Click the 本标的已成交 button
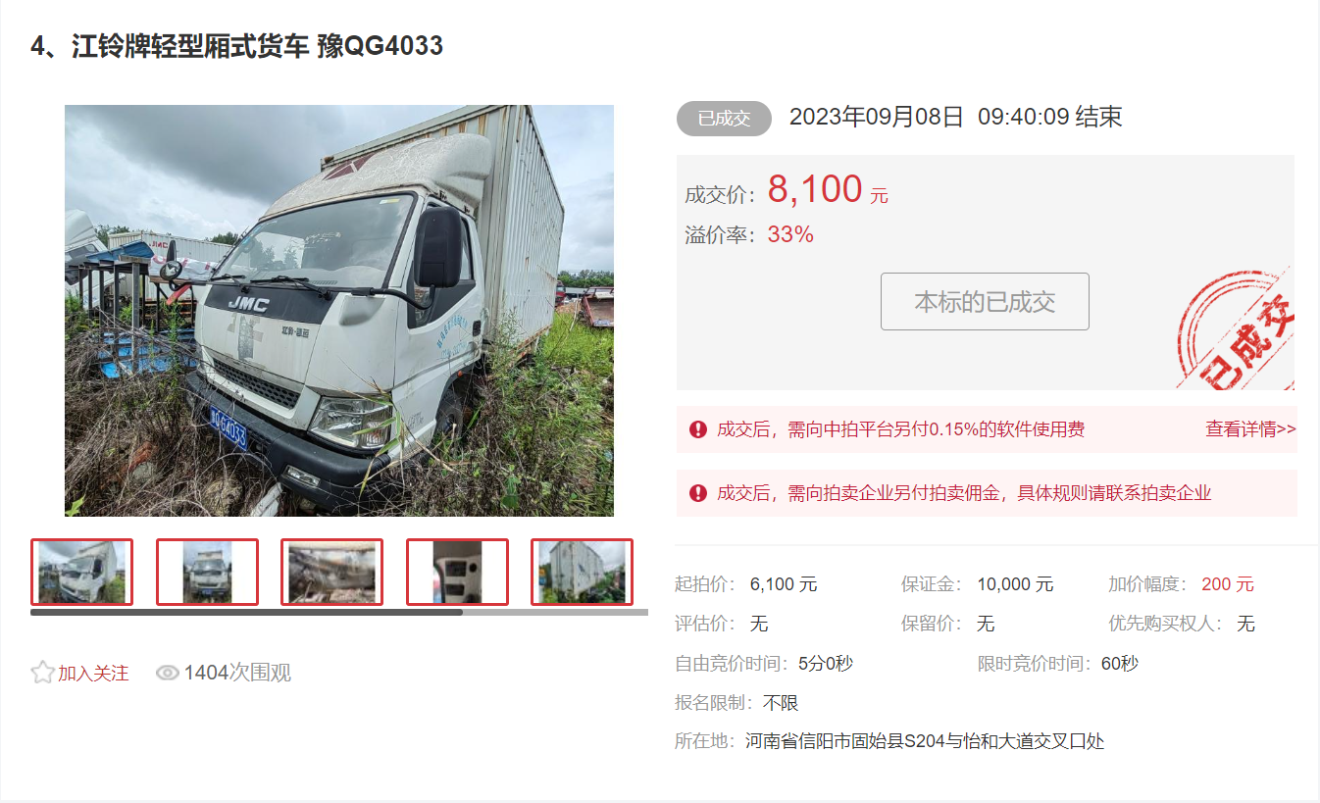 point(985,301)
